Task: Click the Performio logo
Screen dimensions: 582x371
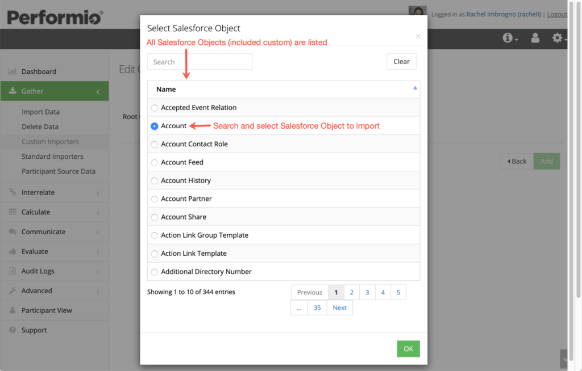Action: pyautogui.click(x=55, y=17)
